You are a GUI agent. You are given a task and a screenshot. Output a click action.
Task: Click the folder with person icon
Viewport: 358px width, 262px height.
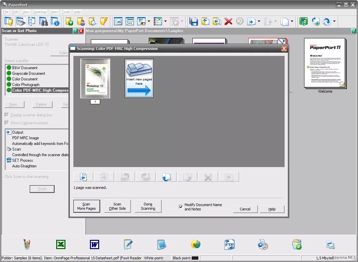coord(81,22)
